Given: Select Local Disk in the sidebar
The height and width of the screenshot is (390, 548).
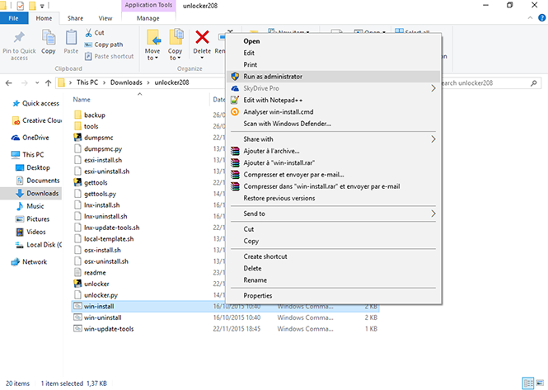Looking at the screenshot, I should (39, 245).
